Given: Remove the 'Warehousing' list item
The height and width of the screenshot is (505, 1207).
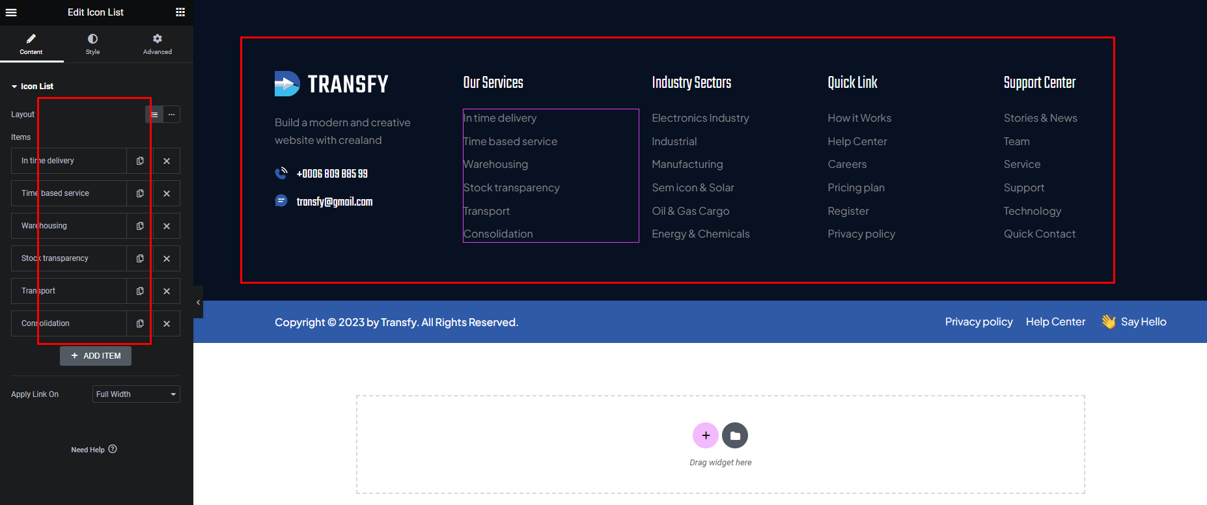Looking at the screenshot, I should 167,226.
